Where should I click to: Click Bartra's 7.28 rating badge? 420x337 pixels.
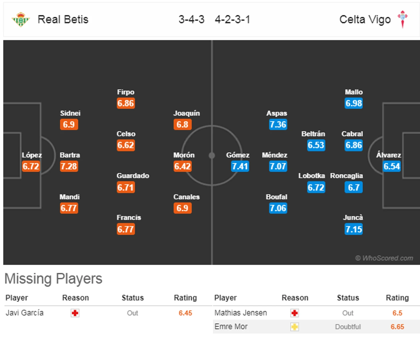pyautogui.click(x=69, y=166)
